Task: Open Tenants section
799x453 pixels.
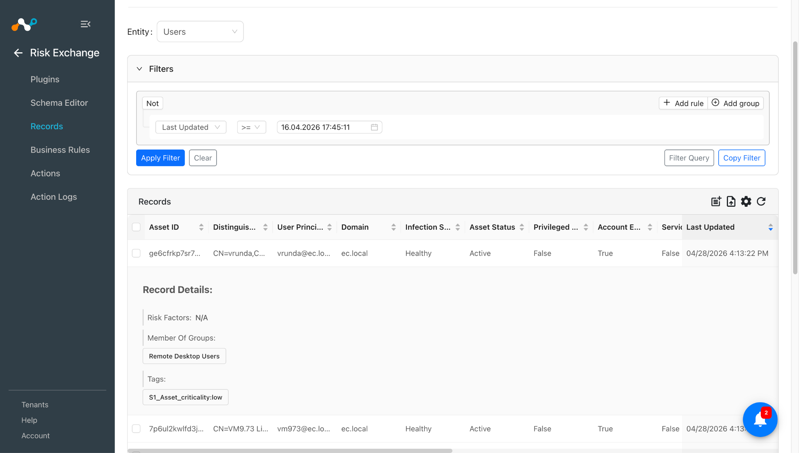Action: (35, 405)
